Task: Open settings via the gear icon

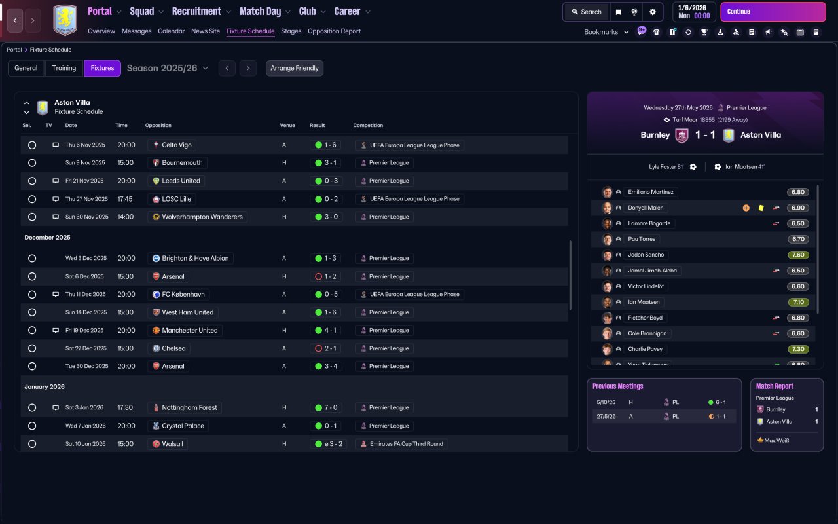Action: (x=653, y=12)
